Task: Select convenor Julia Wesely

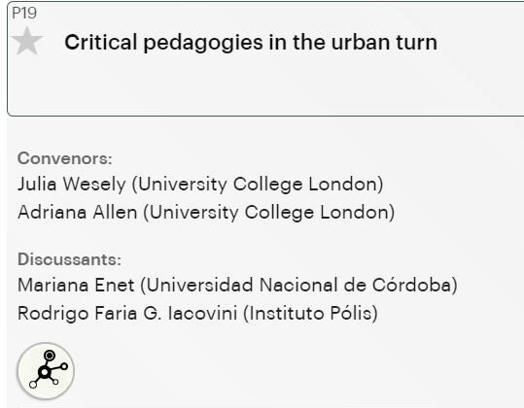Action: pos(72,184)
